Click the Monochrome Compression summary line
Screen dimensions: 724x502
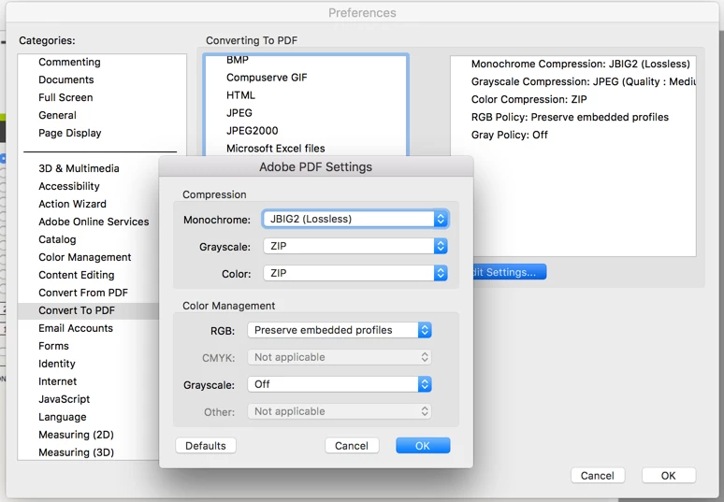pos(580,65)
